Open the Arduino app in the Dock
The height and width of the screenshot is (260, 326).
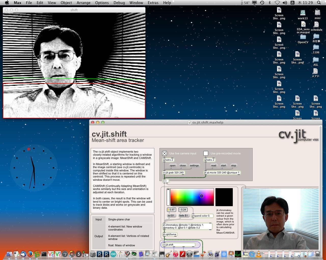[x=113, y=254]
